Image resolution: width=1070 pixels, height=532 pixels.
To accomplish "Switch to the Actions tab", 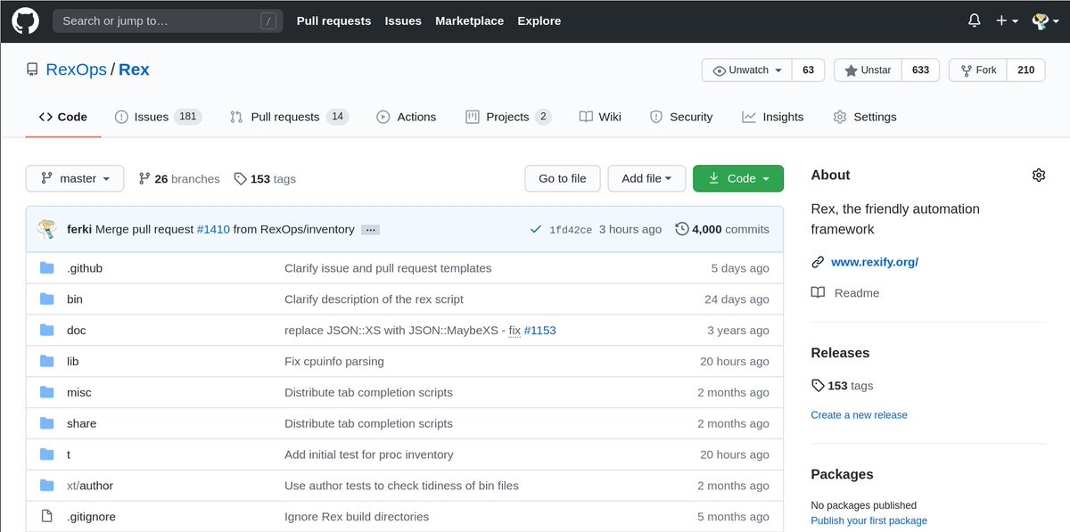I will (x=407, y=117).
